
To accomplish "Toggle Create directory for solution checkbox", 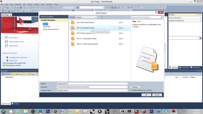I will [130, 90].
